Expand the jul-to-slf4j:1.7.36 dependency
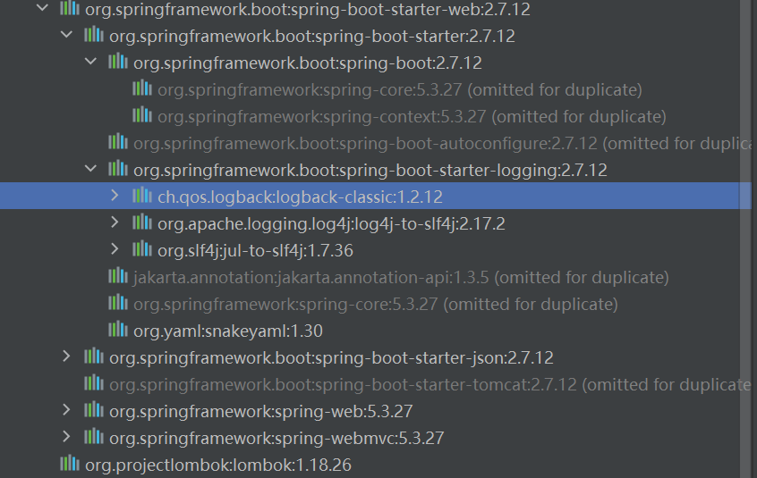The image size is (757, 478). pyautogui.click(x=115, y=249)
